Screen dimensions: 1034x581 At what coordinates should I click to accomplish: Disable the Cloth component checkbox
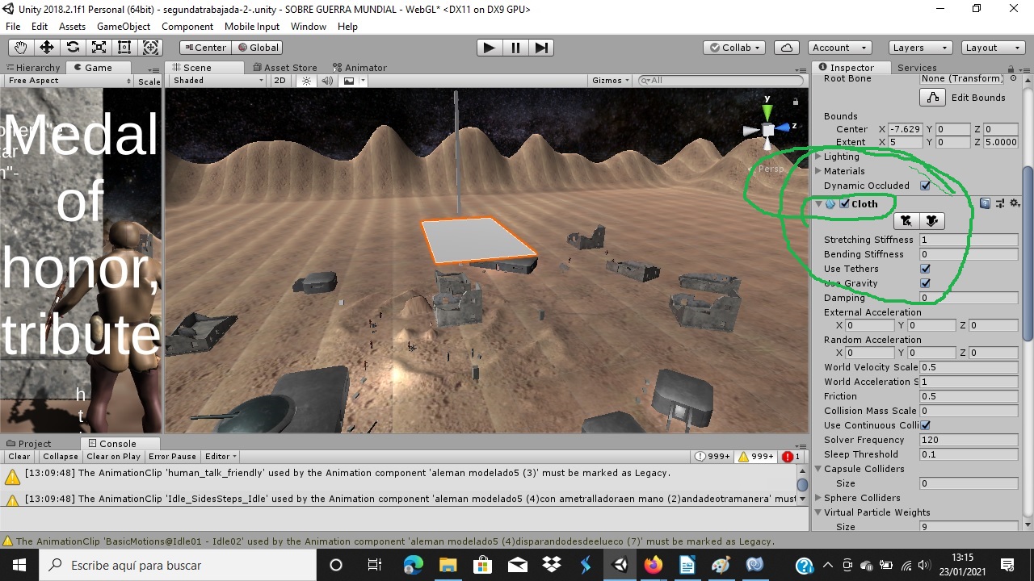coord(844,204)
